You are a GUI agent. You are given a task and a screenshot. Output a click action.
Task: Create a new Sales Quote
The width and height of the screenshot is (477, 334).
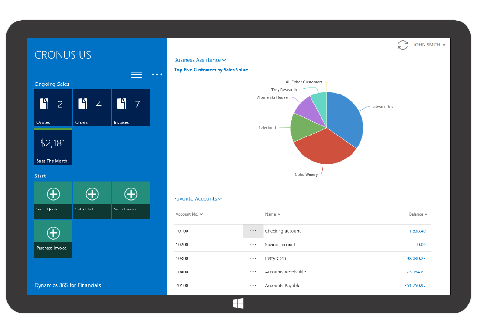point(53,200)
